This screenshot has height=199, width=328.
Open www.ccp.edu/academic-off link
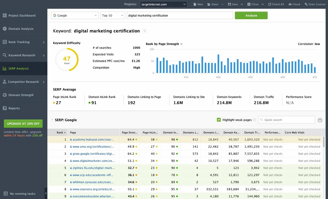(x=93, y=175)
